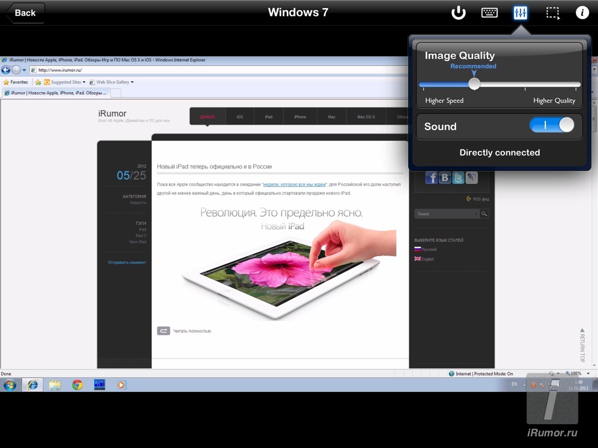Click the irumor.ru address bar

[x=217, y=70]
